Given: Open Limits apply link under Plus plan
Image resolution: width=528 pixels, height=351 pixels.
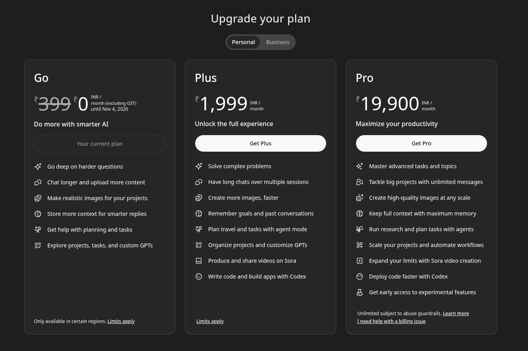Looking at the screenshot, I should tap(210, 321).
